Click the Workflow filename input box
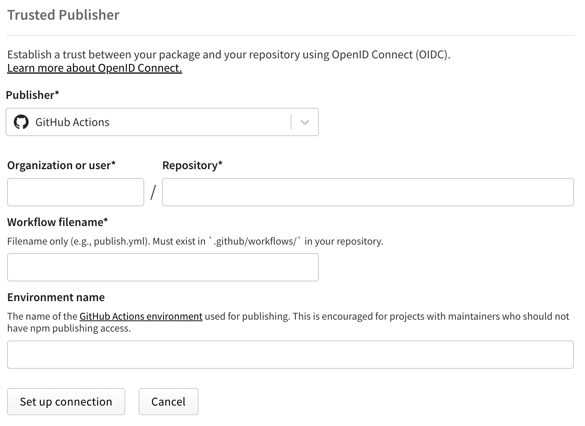Image resolution: width=585 pixels, height=426 pixels. (x=162, y=267)
